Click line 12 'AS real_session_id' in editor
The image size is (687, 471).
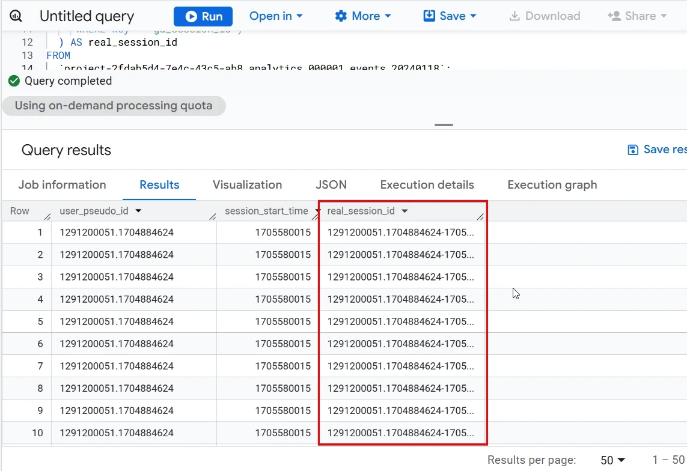[x=124, y=43]
